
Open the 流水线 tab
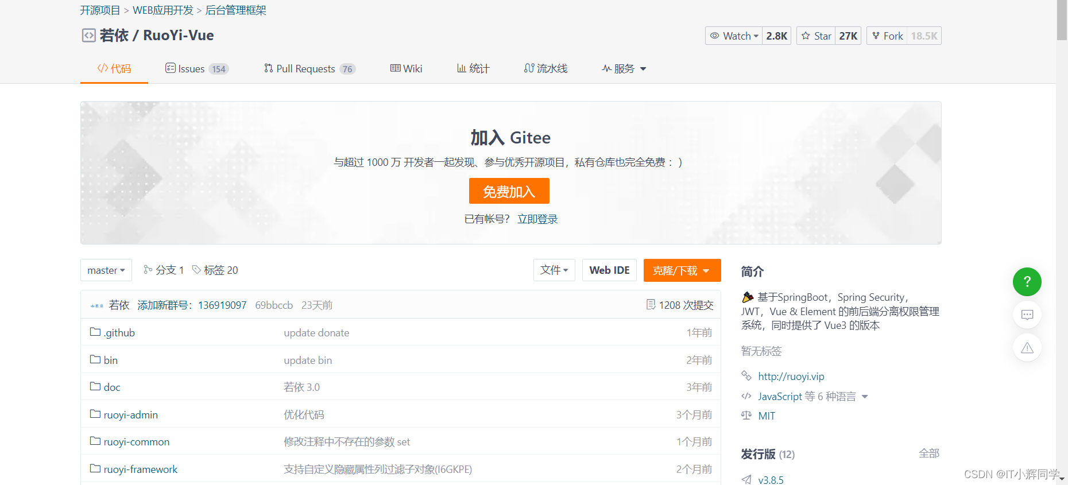(x=545, y=69)
